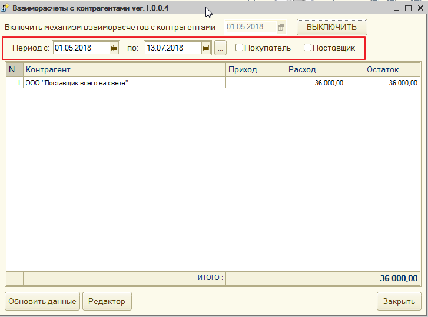Enable the Покупатель checkbox

tap(239, 48)
